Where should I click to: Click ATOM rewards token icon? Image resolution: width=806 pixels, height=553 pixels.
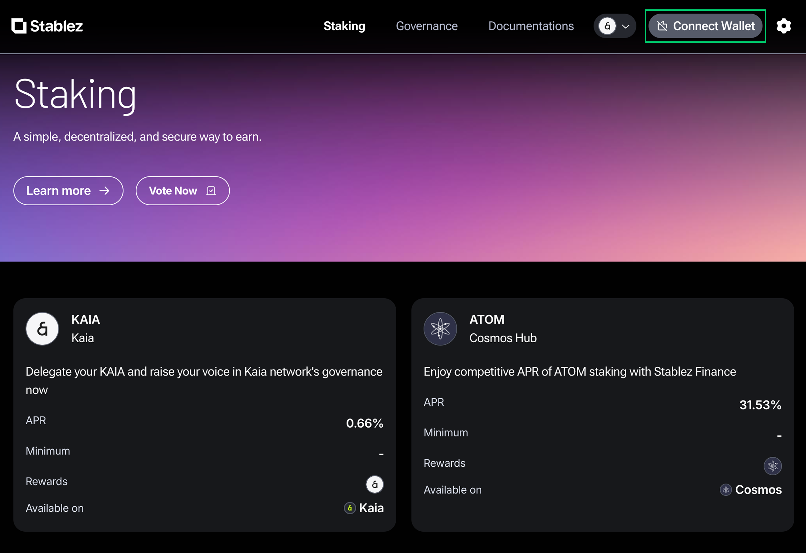(x=772, y=466)
